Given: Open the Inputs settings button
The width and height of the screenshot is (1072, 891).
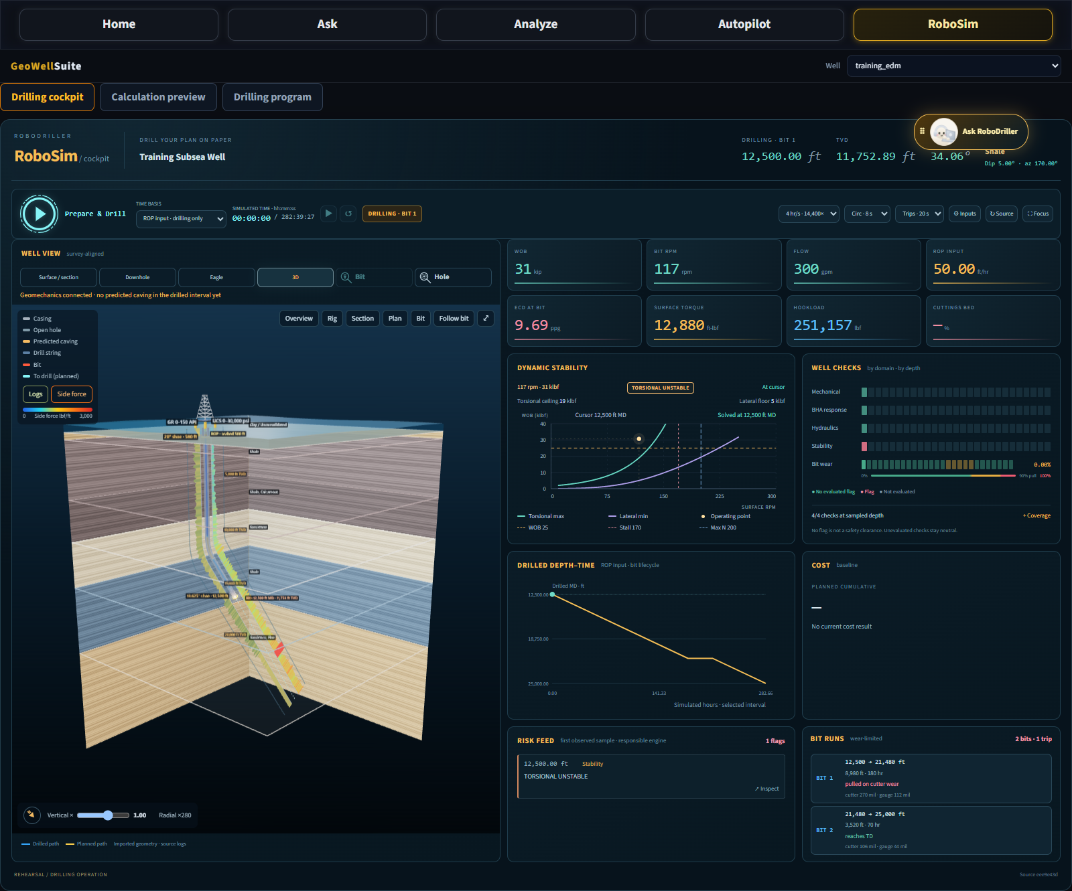Looking at the screenshot, I should click(965, 214).
